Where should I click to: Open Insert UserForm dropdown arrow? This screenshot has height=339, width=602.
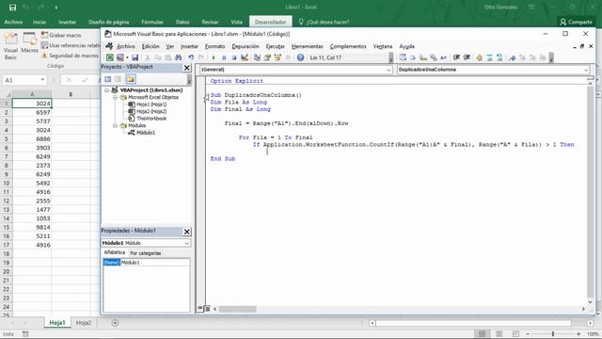point(127,57)
